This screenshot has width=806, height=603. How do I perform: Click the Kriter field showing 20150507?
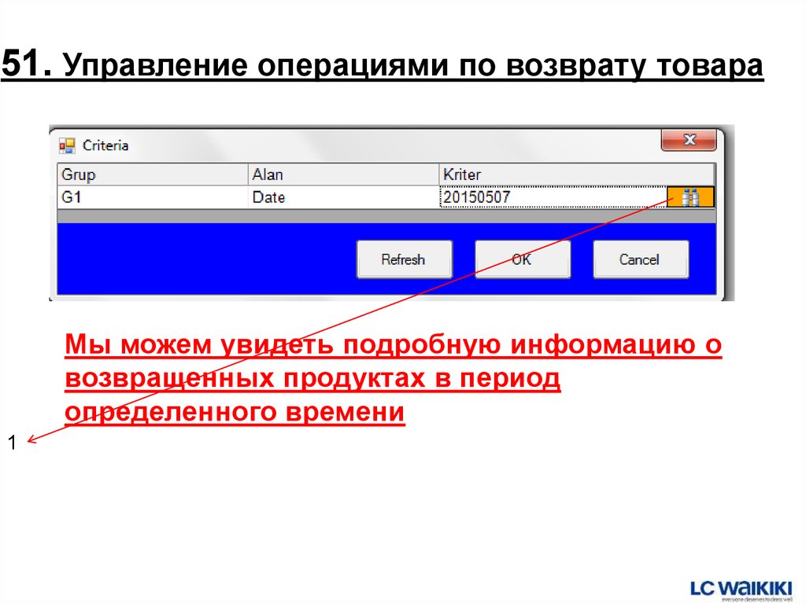(x=553, y=197)
